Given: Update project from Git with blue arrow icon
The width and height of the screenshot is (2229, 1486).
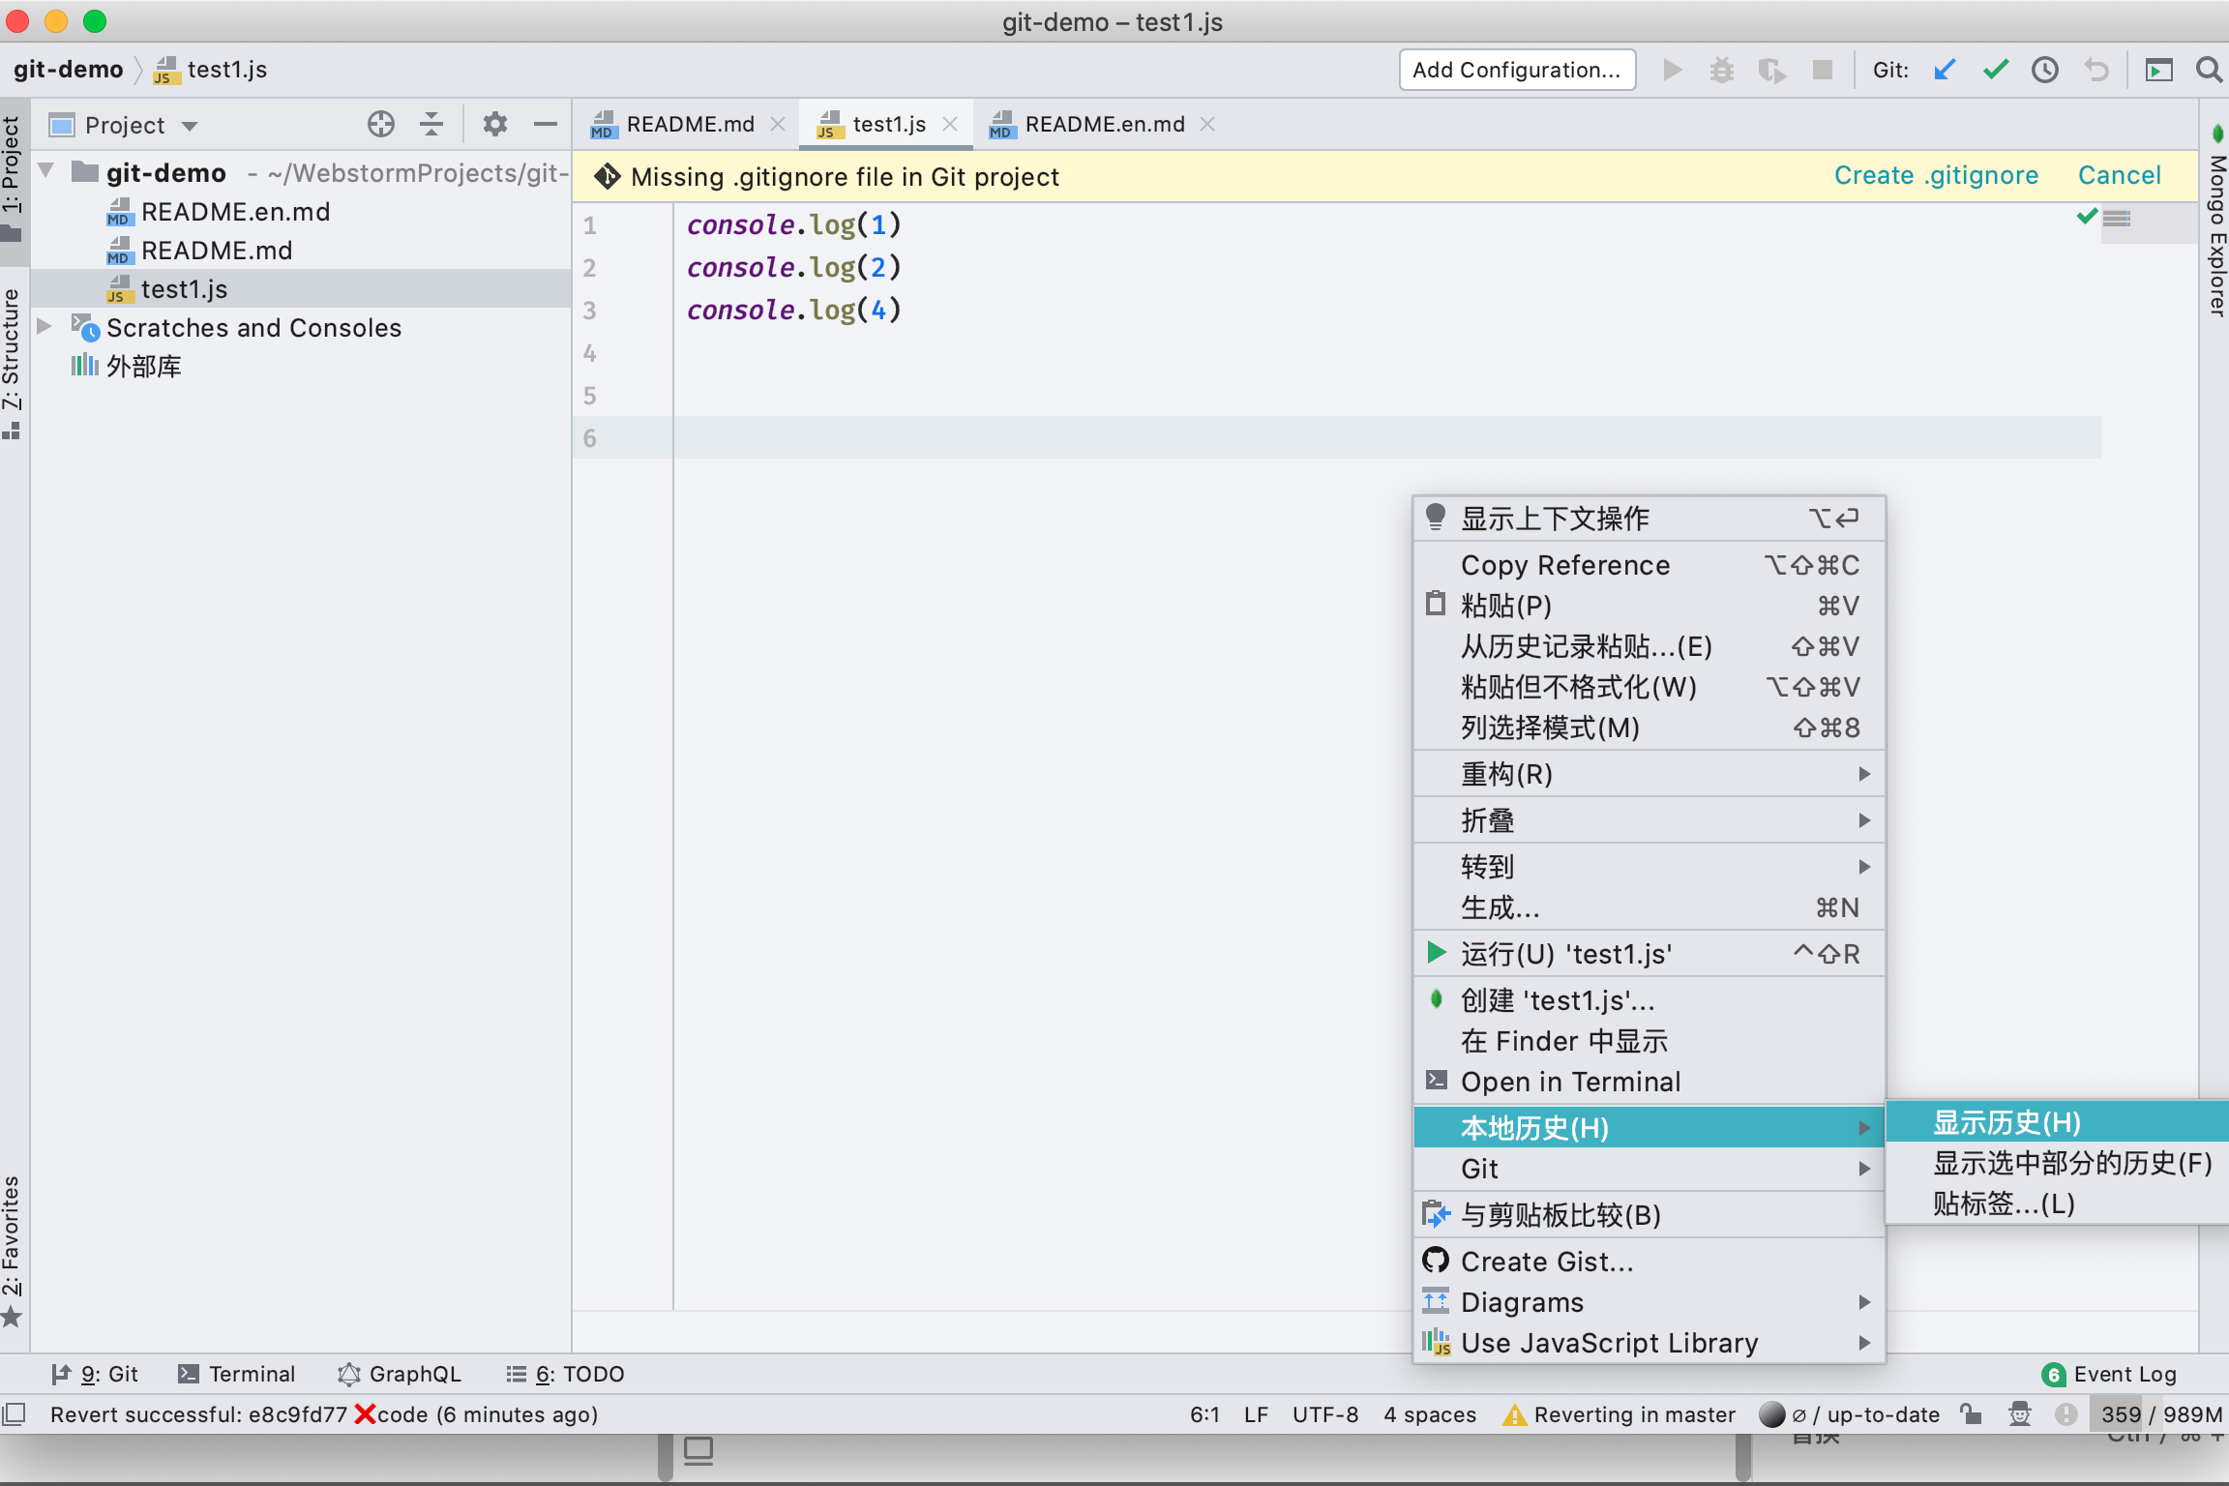Looking at the screenshot, I should coord(1945,70).
